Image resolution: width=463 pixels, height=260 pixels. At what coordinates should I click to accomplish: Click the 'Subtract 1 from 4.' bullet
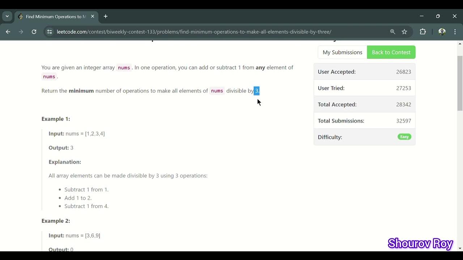86,206
